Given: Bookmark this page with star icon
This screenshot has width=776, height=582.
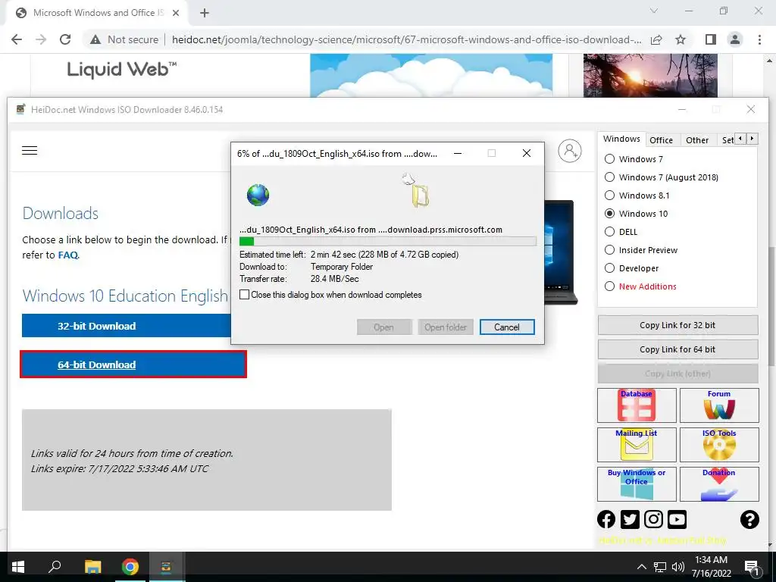Looking at the screenshot, I should pos(681,39).
